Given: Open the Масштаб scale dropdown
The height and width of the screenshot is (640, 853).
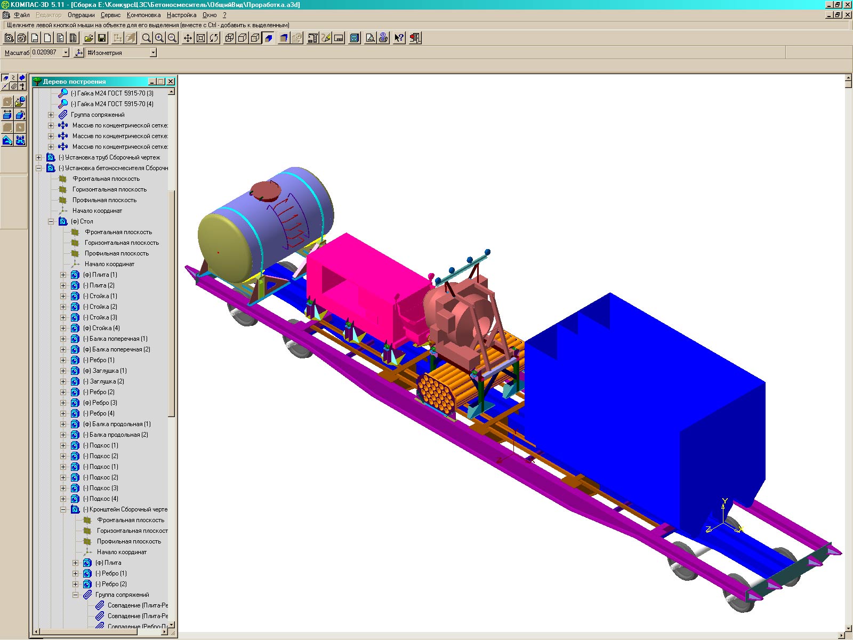Looking at the screenshot, I should pyautogui.click(x=66, y=52).
